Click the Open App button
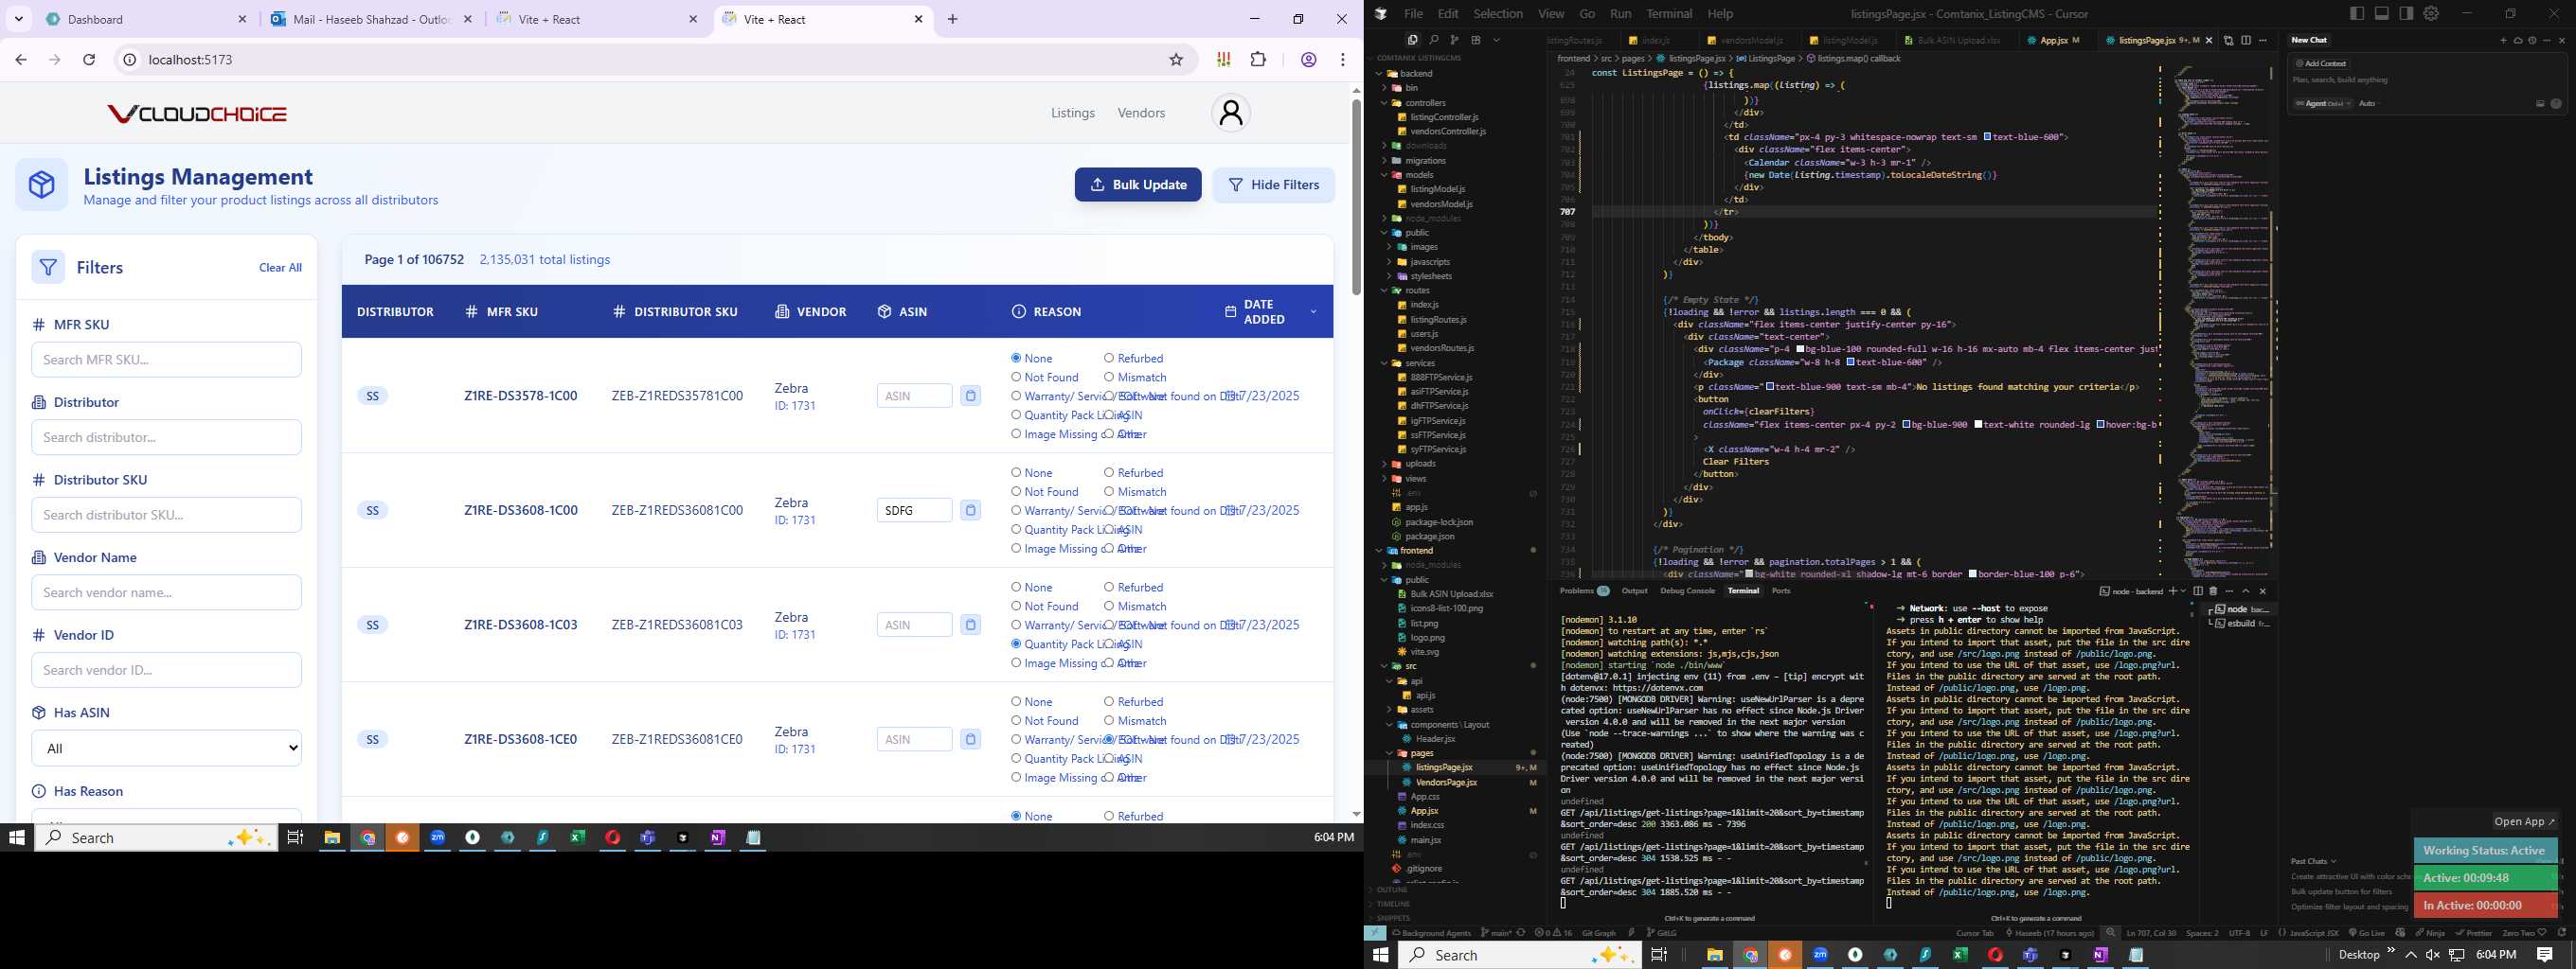The image size is (2576, 969). 2524,822
